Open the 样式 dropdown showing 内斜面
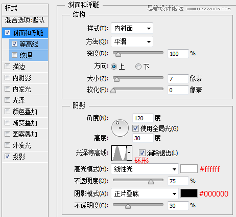This screenshot has height=217, width=236. [x=132, y=28]
